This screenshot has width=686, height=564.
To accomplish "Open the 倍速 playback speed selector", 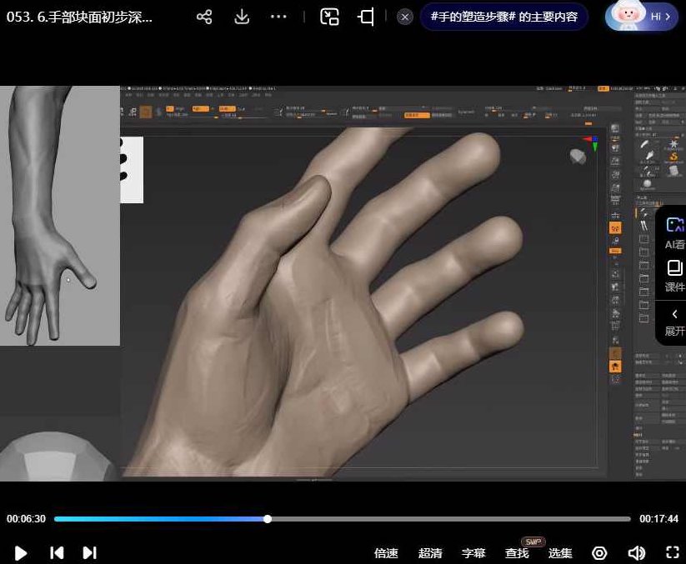I will click(x=386, y=552).
